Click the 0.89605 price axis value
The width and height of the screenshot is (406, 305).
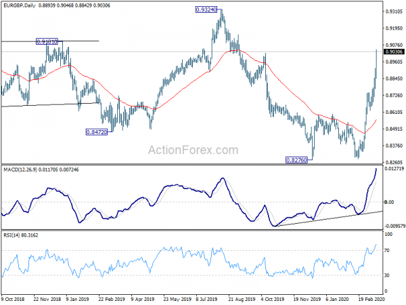coord(394,62)
